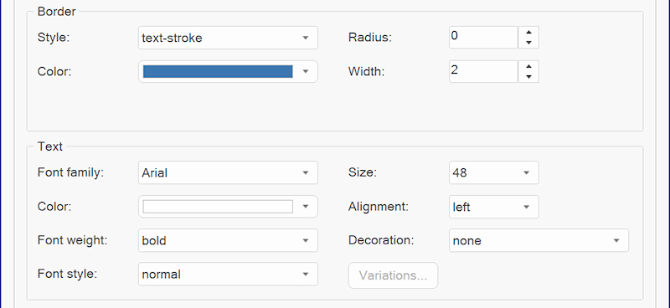The image size is (670, 308).
Task: Expand the Border Color dropdown arrow
Action: click(306, 71)
